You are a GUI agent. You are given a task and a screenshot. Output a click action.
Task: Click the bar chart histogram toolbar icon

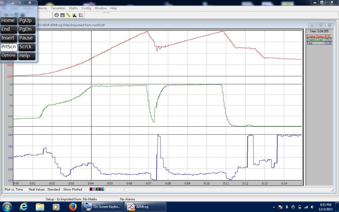click(74, 15)
